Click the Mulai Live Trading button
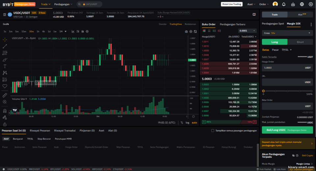 [x=231, y=4]
